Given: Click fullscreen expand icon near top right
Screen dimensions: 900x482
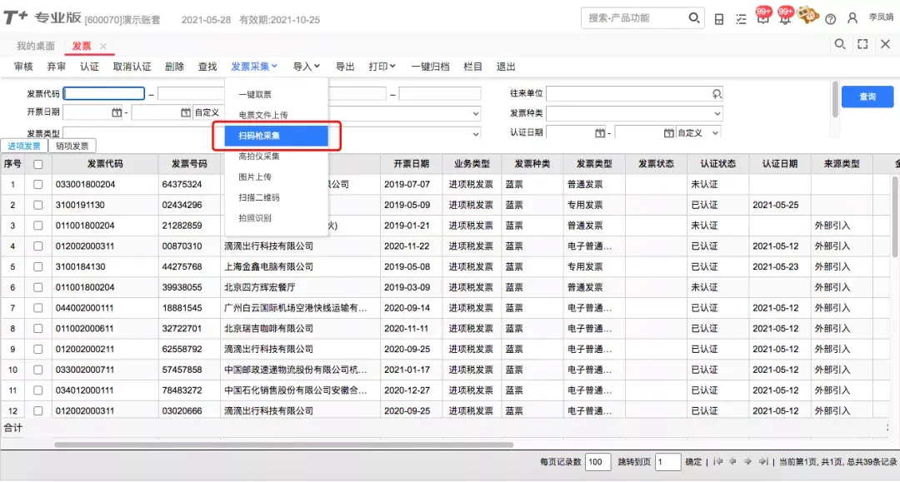Looking at the screenshot, I should (x=862, y=44).
